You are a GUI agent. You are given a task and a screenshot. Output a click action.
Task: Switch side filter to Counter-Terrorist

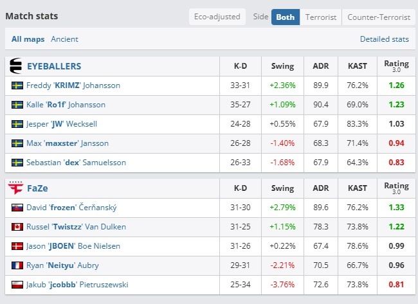(379, 17)
